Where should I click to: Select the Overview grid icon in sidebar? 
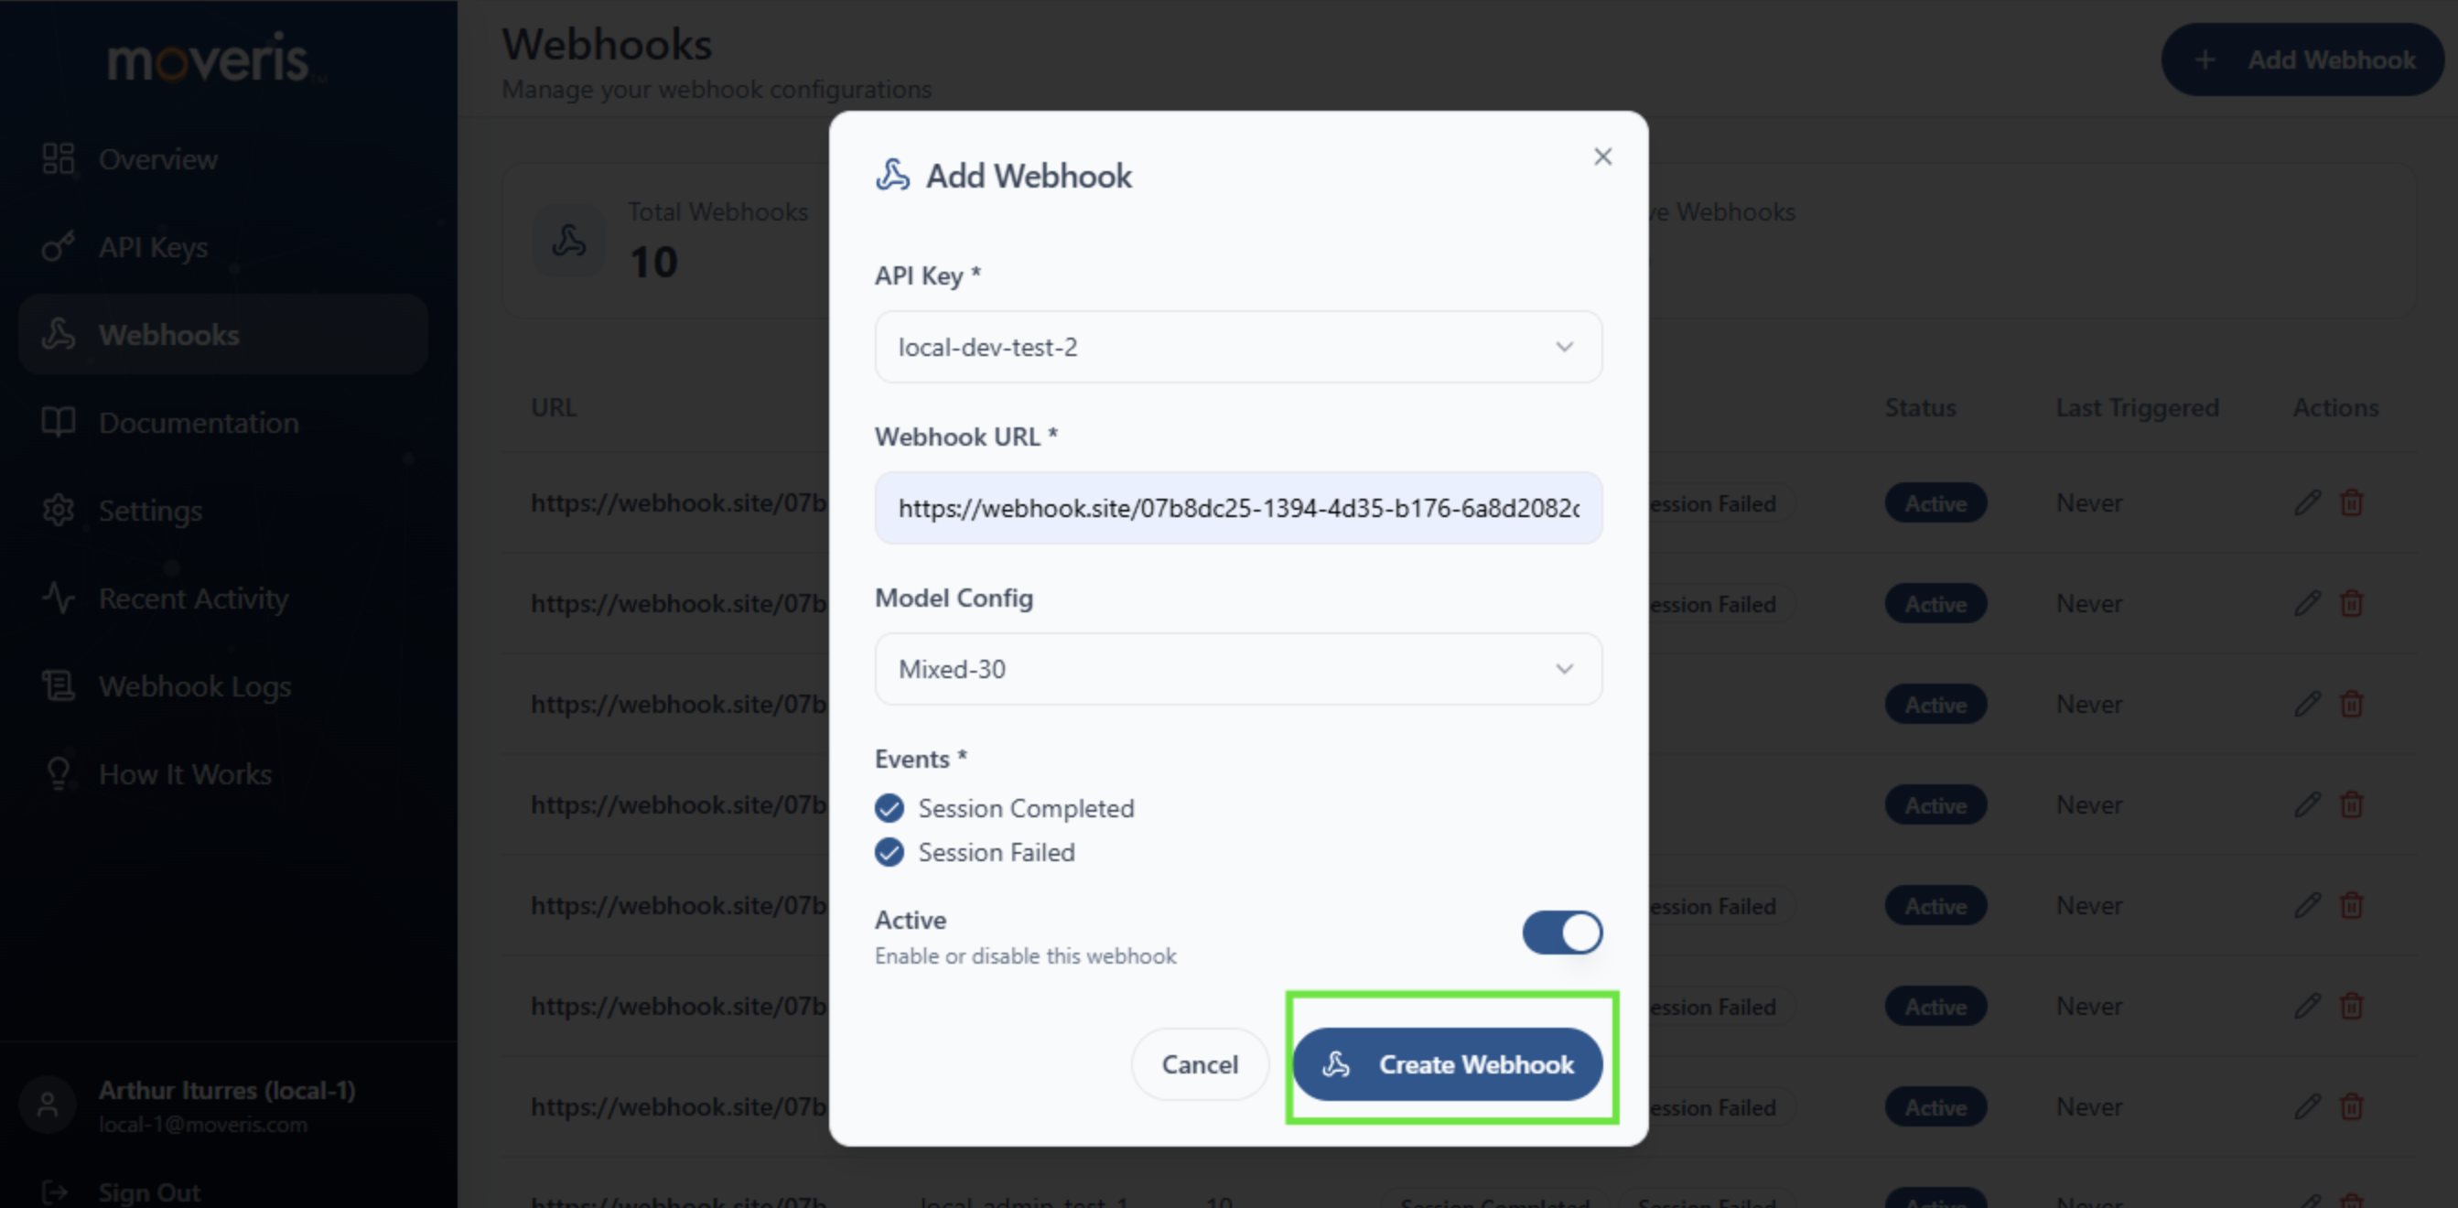pos(58,159)
